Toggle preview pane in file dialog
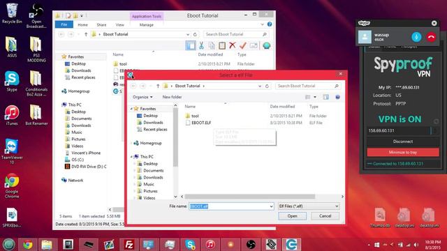The width and height of the screenshot is (447, 251). tap(325, 97)
